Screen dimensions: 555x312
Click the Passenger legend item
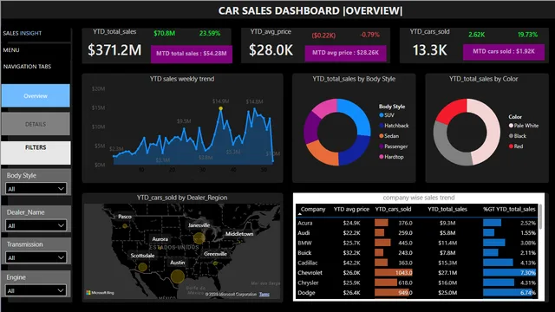(393, 146)
